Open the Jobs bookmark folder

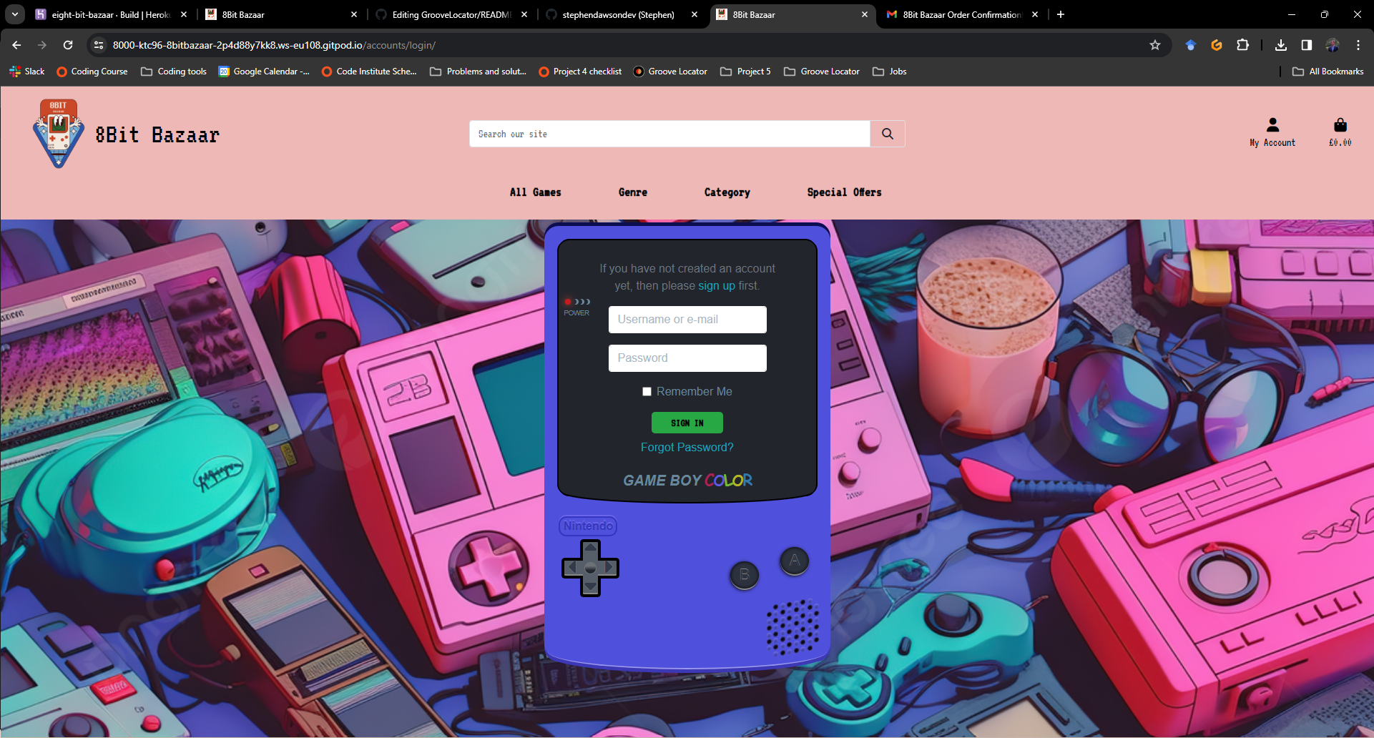click(x=890, y=72)
